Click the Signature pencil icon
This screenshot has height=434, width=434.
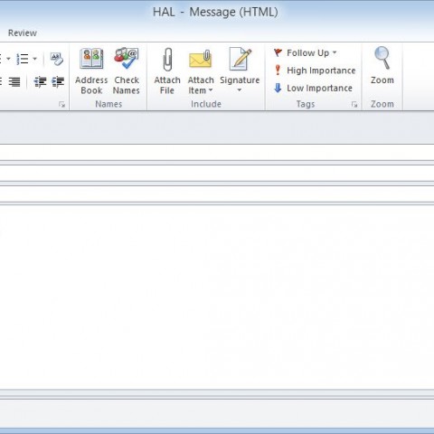(240, 59)
